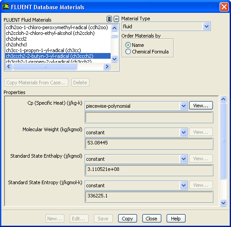This screenshot has width=231, height=227.
Task: Click the Molecular Weight value field
Action: [149, 144]
